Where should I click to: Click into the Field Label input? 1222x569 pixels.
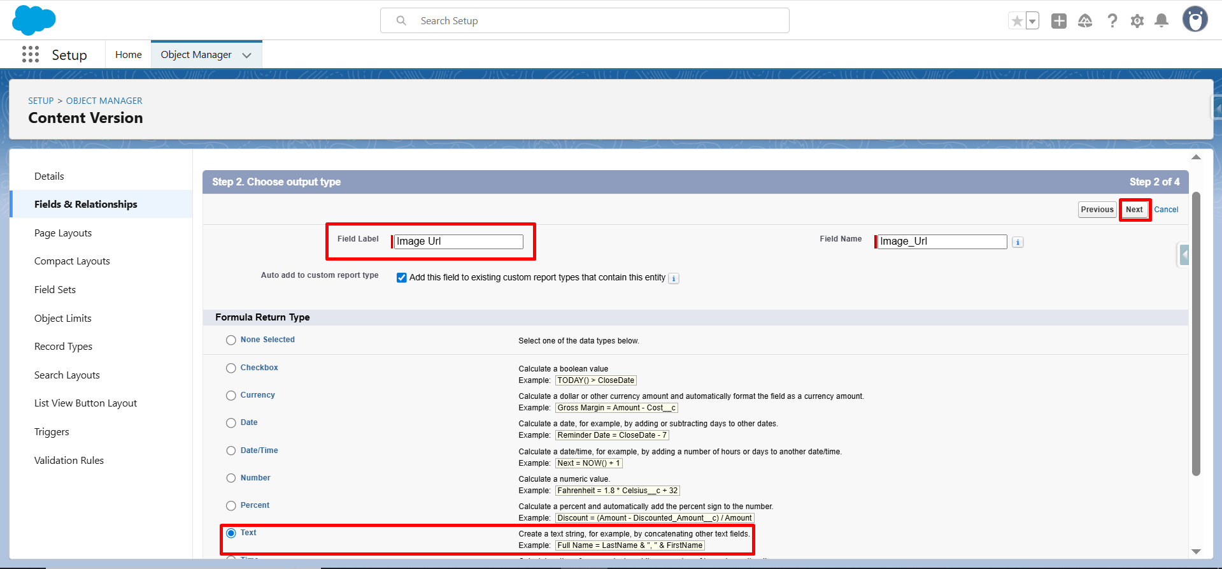pyautogui.click(x=458, y=241)
